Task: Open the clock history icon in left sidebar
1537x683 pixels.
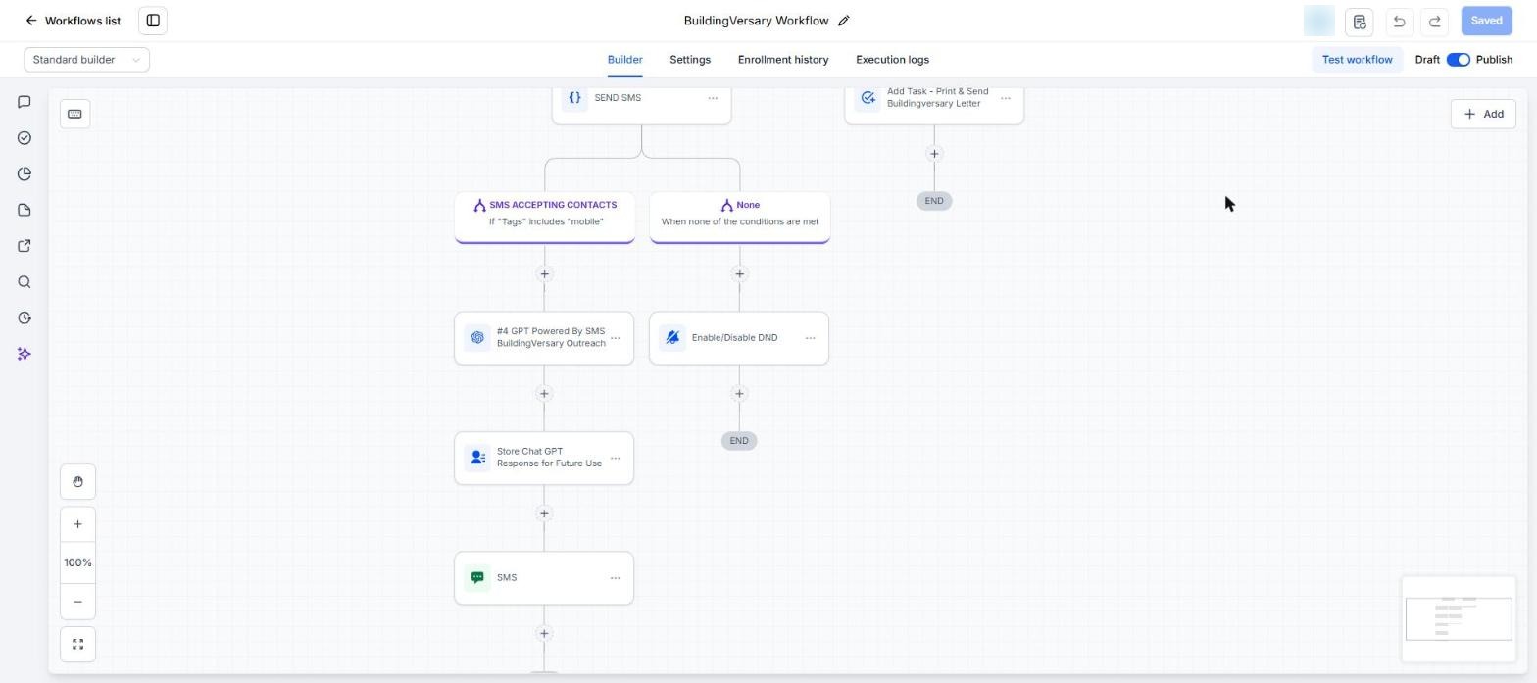Action: (x=25, y=318)
